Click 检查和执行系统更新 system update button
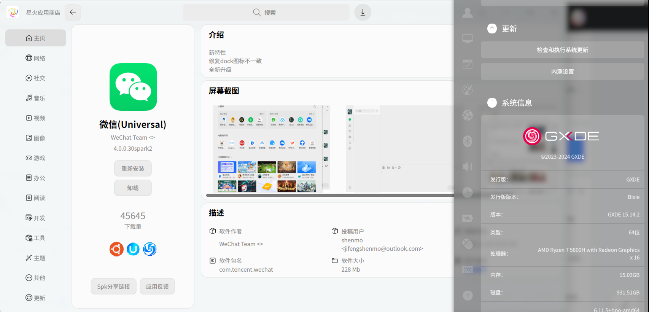This screenshot has width=649, height=312. tap(562, 50)
